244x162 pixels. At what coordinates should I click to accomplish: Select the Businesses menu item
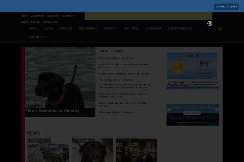tap(38, 37)
